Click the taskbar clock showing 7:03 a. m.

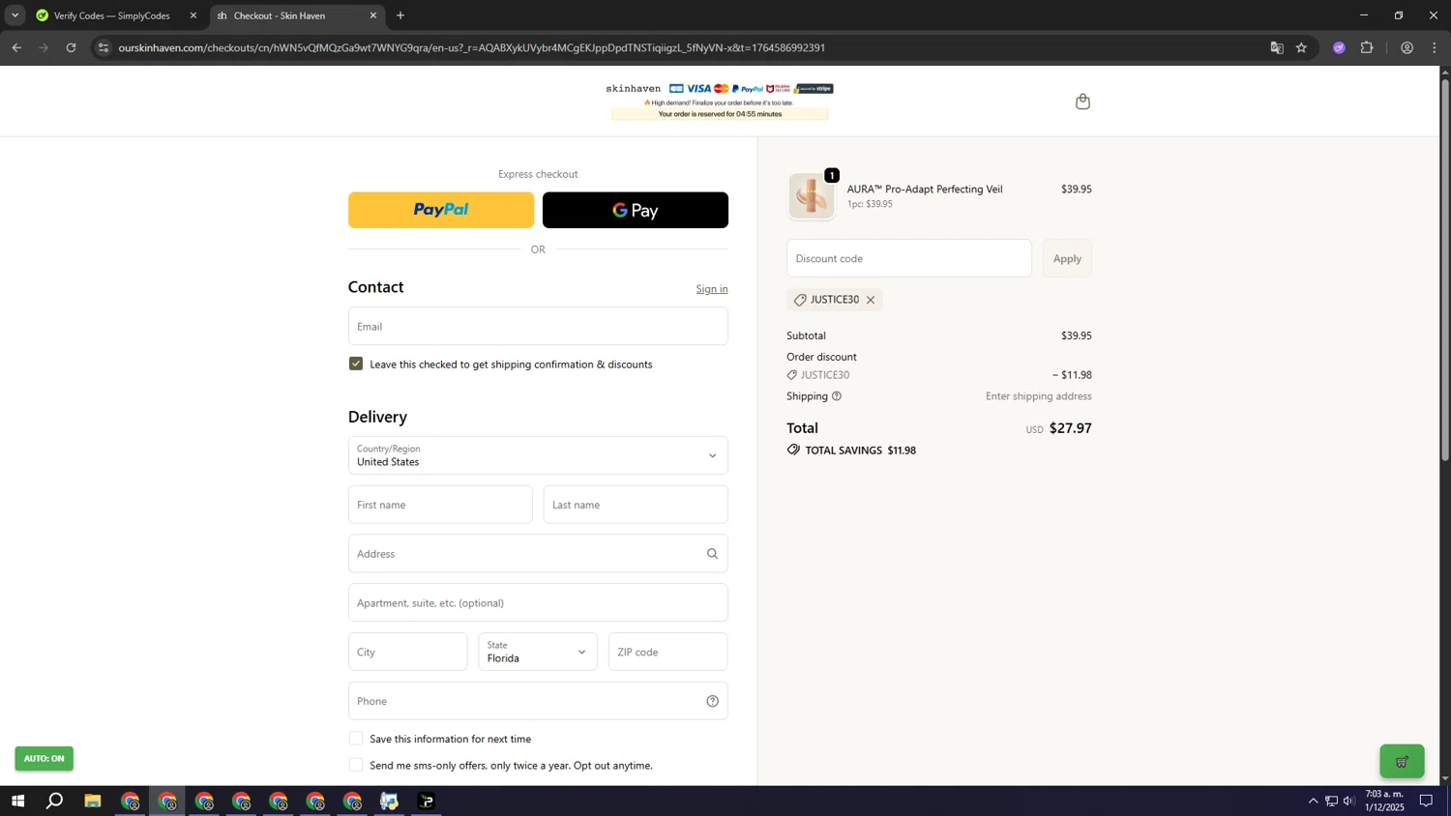click(1384, 801)
